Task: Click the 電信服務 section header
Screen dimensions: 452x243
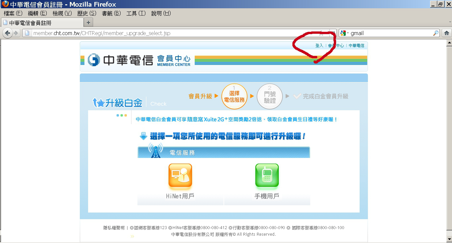Action: (224, 153)
